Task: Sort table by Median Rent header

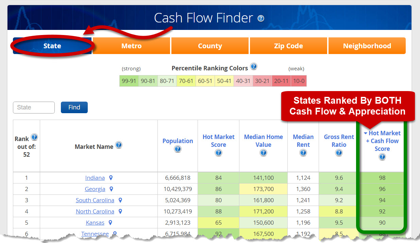Action: tap(303, 141)
